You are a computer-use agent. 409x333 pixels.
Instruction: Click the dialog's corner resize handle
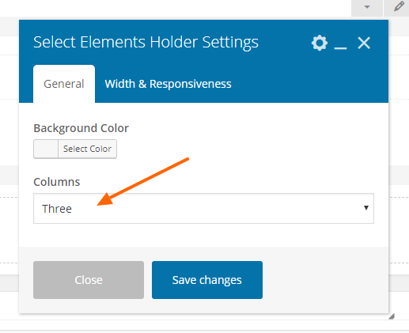(x=392, y=316)
